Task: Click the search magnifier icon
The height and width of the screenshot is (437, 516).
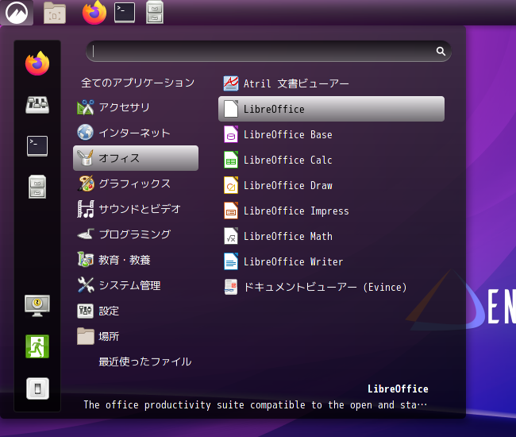Action: (x=441, y=51)
